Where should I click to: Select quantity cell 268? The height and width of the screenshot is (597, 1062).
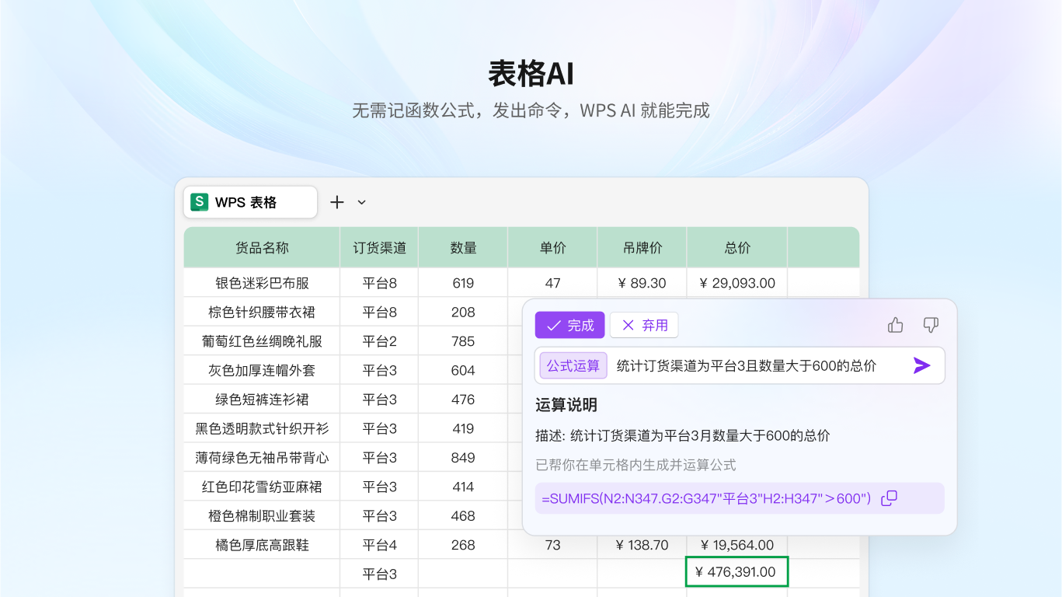point(463,545)
